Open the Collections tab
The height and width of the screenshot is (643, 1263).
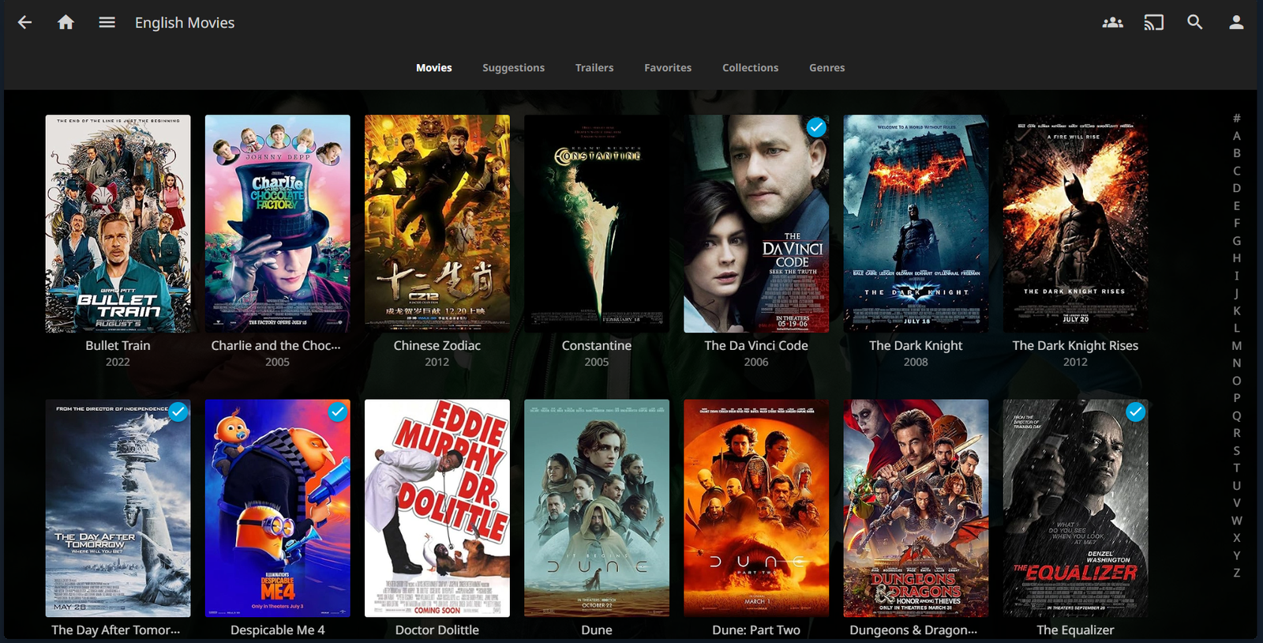tap(751, 68)
